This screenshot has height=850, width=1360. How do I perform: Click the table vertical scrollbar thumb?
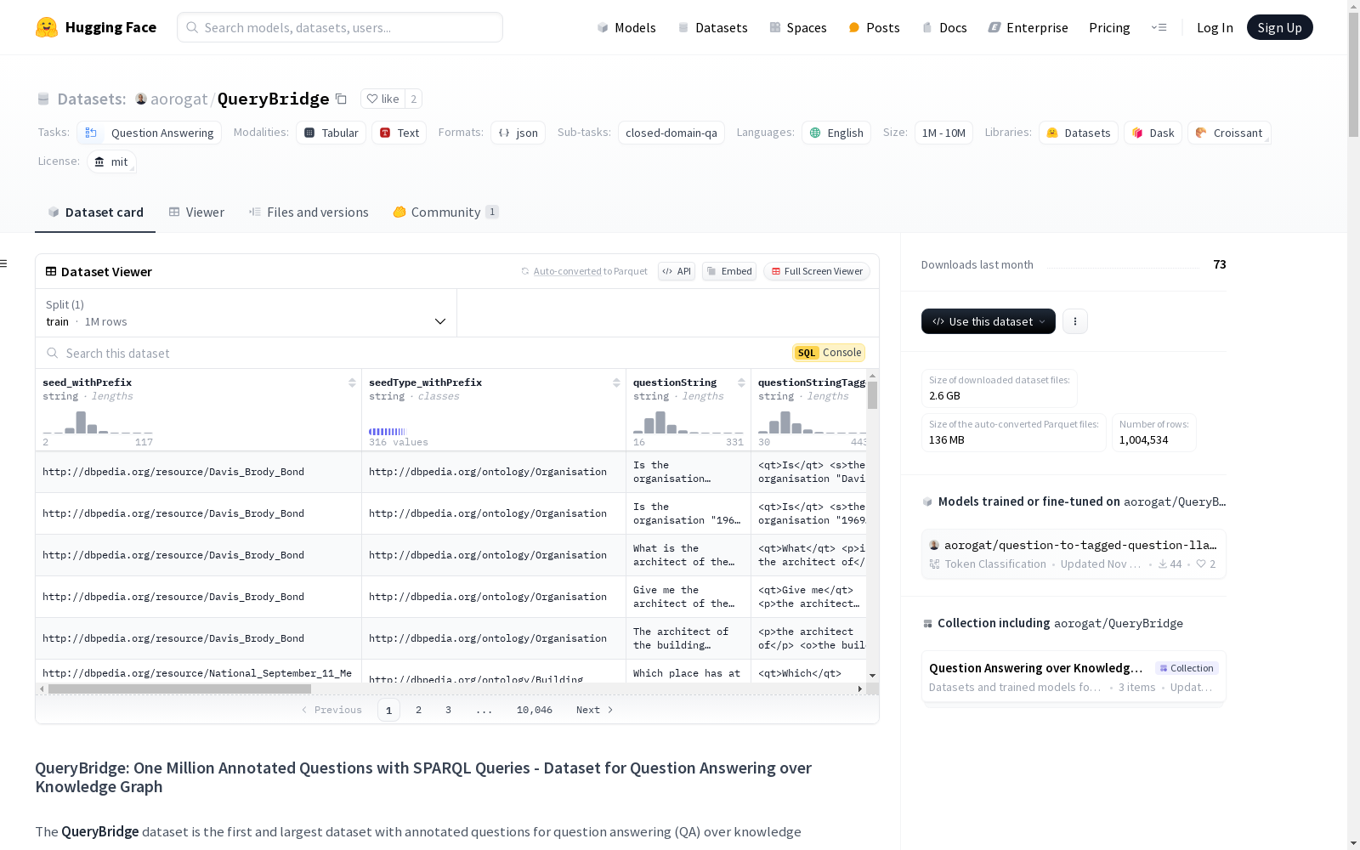point(873,395)
